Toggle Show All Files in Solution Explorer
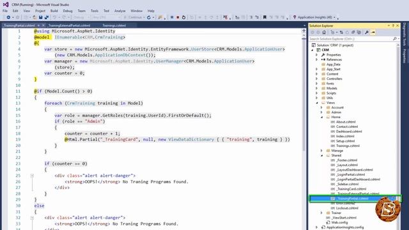This screenshot has width=409, height=230. [x=359, y=33]
